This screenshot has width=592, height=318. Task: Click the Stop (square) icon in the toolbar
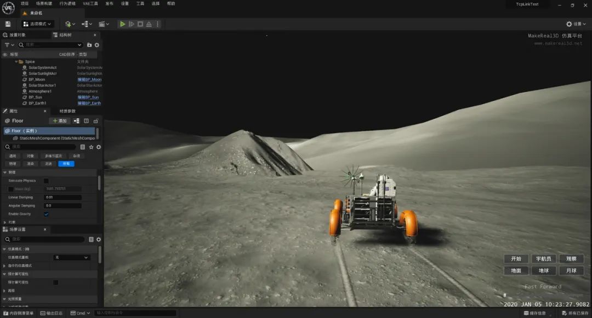(x=141, y=24)
